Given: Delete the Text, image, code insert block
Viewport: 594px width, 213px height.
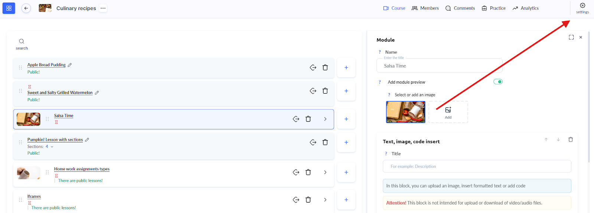Looking at the screenshot, I should pos(571,140).
